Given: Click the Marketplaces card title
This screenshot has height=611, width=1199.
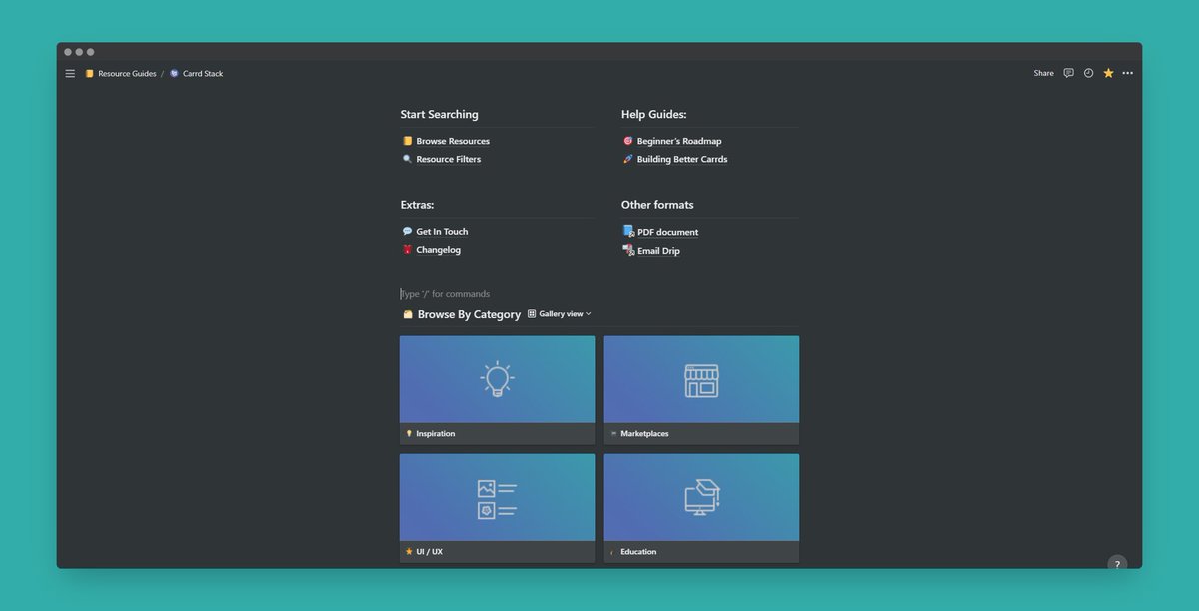Looking at the screenshot, I should pos(644,434).
